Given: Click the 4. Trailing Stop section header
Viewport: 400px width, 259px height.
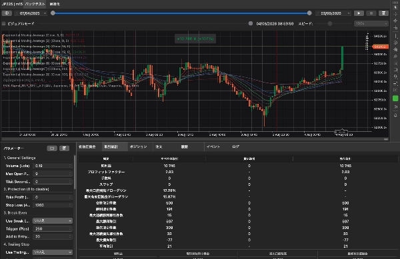Looking at the screenshot, I should pos(17,244).
